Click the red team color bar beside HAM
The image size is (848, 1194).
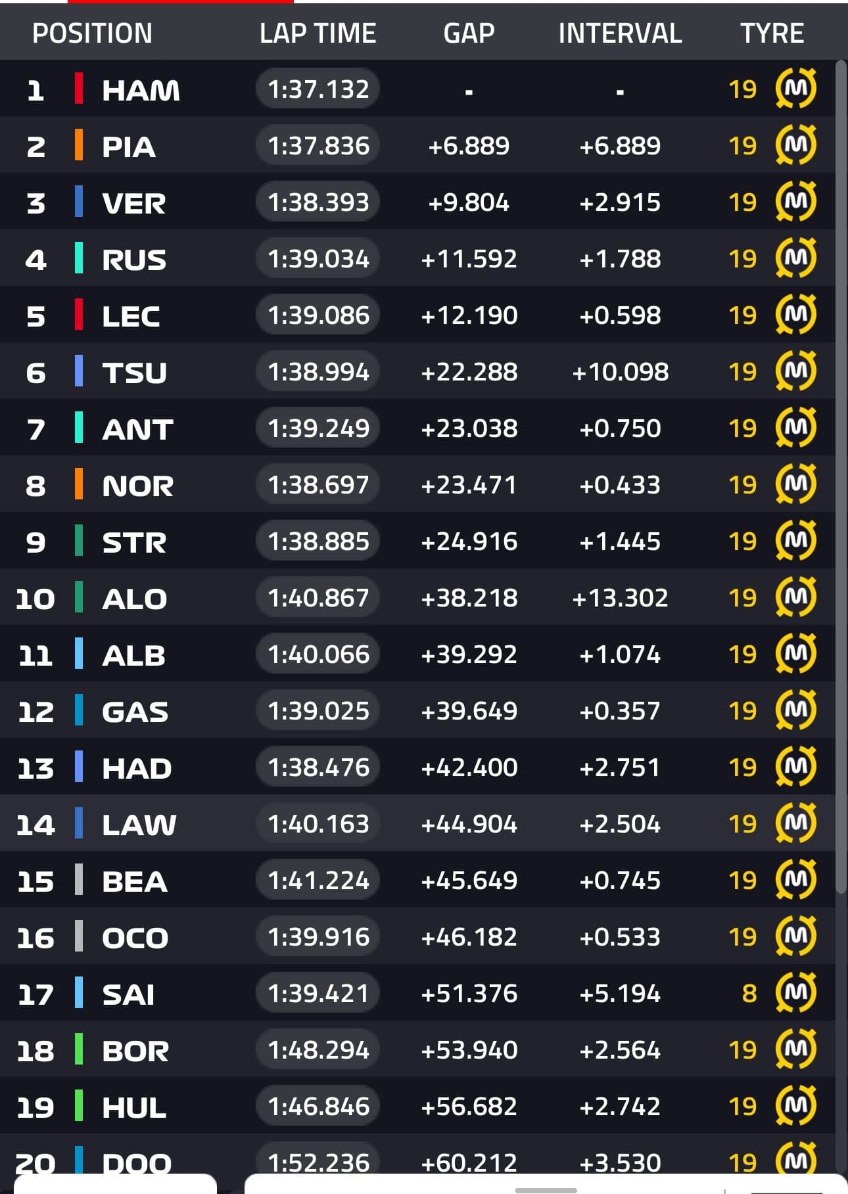tap(79, 89)
